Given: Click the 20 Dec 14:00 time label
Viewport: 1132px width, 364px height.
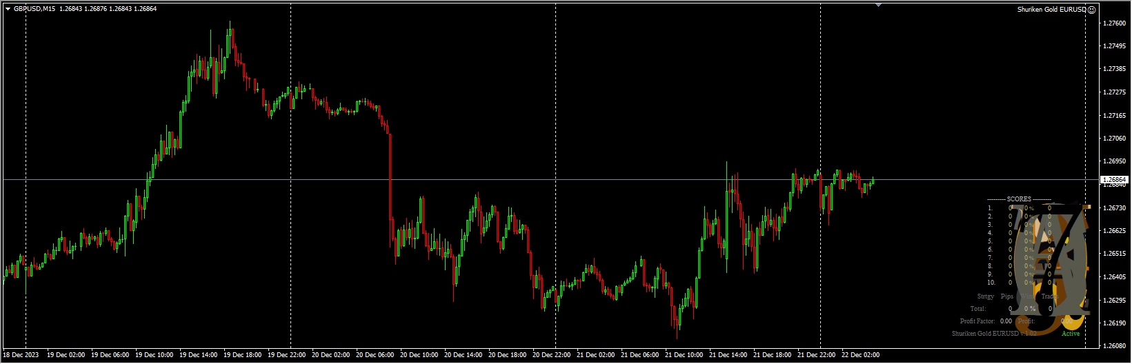Looking at the screenshot, I should tap(464, 355).
